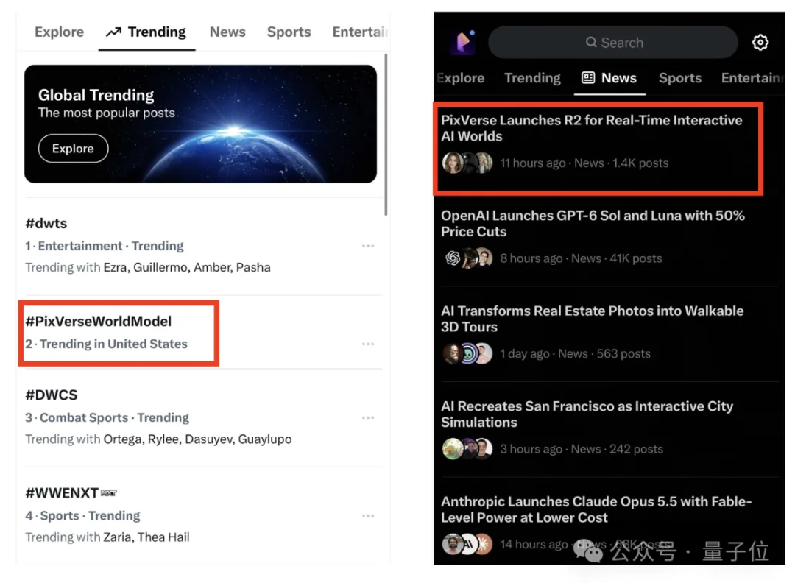Click the Explore button on Global Trending

point(73,149)
